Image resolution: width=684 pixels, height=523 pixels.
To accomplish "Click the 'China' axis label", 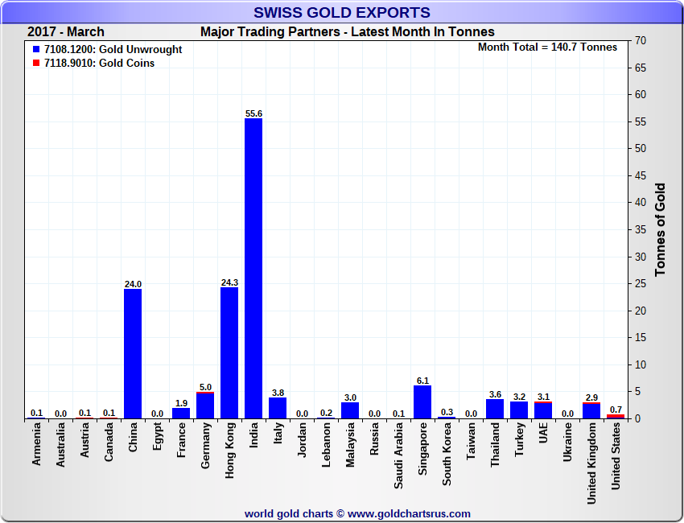I will click(x=133, y=438).
